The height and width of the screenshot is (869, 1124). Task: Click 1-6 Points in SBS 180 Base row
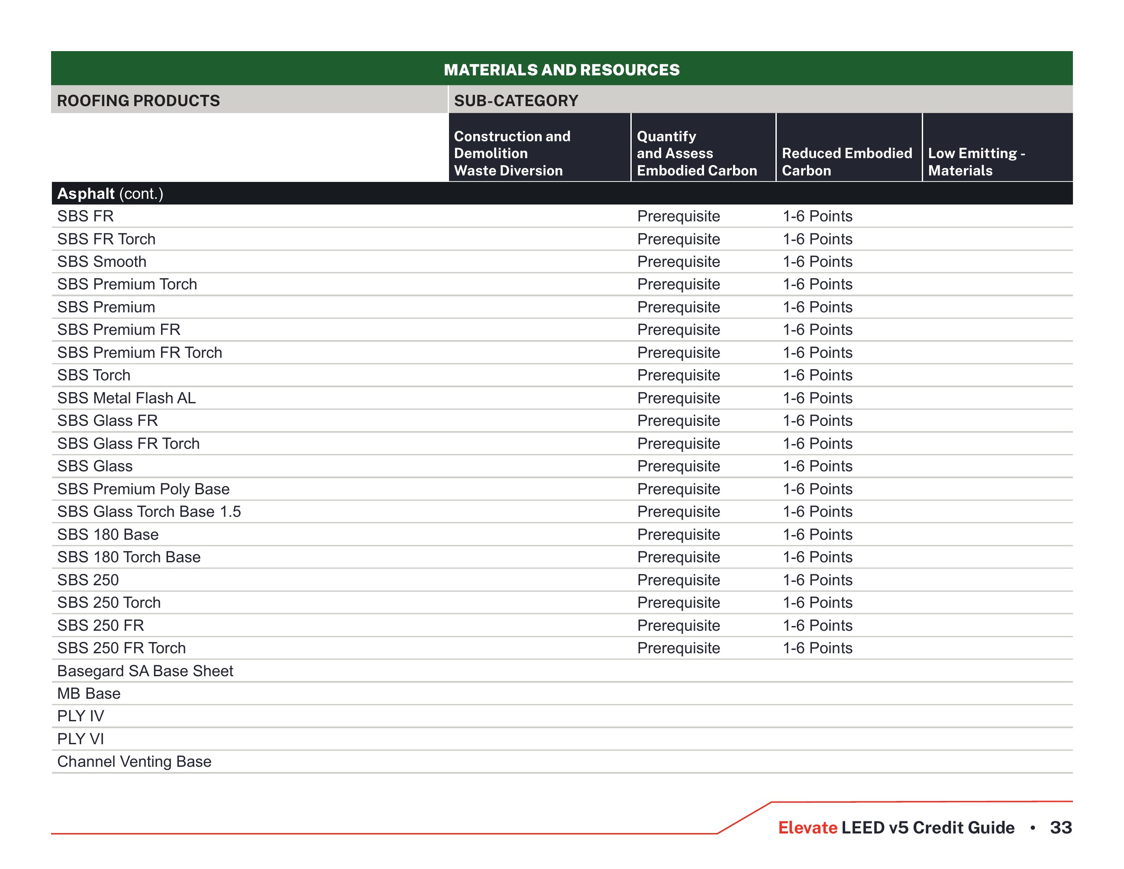pyautogui.click(x=817, y=535)
